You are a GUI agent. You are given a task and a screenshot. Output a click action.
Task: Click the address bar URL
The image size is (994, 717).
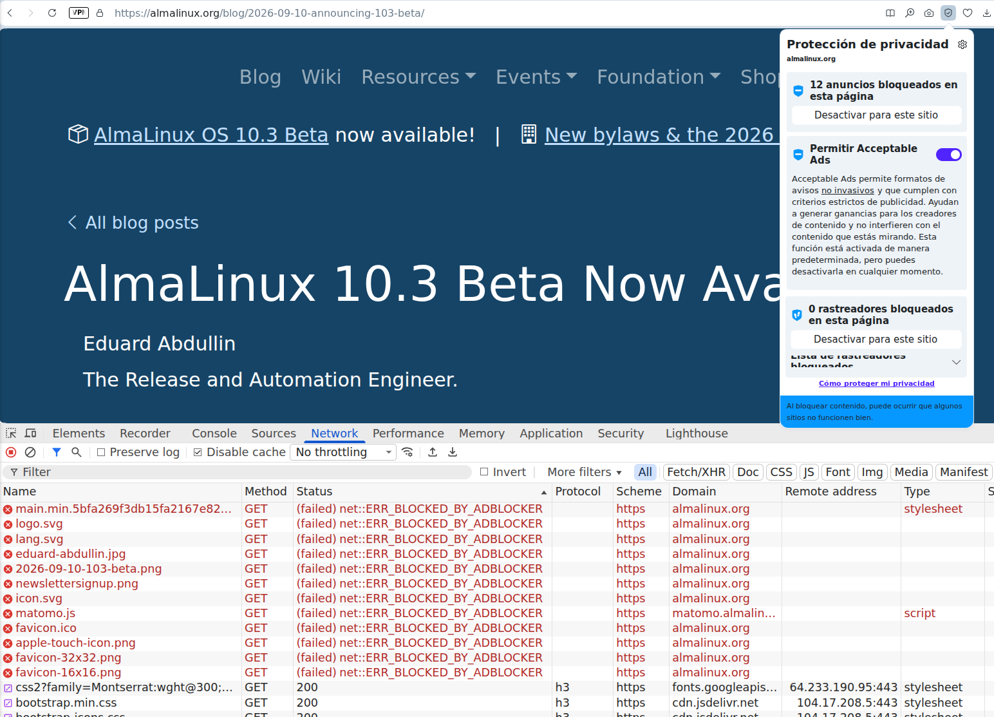click(x=269, y=13)
